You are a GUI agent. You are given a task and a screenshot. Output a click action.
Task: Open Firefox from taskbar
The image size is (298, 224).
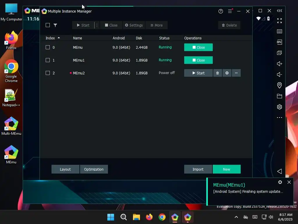pos(149,217)
